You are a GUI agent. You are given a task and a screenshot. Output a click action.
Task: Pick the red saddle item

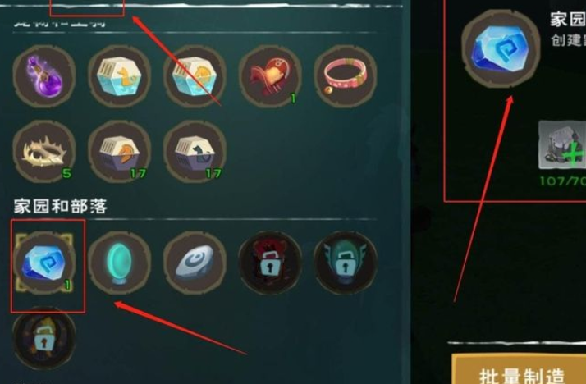pyautogui.click(x=270, y=76)
